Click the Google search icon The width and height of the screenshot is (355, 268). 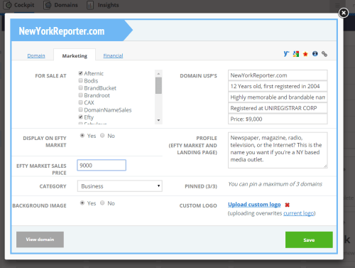pos(296,54)
